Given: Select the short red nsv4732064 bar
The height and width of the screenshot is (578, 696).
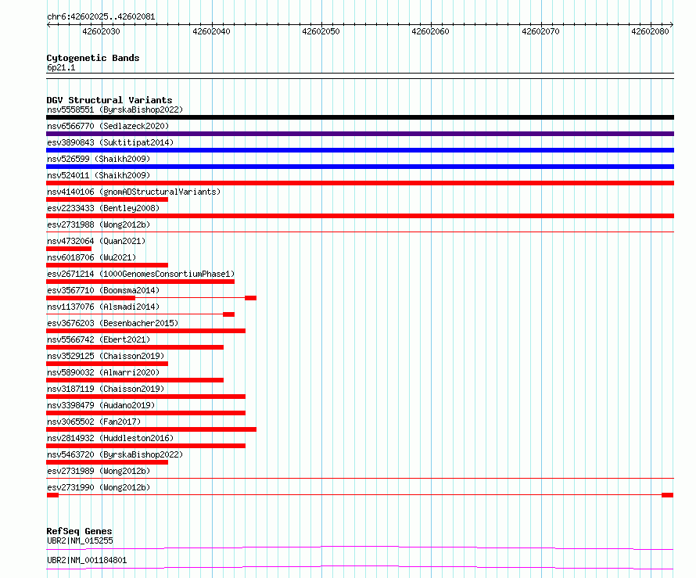Looking at the screenshot, I should (69, 249).
